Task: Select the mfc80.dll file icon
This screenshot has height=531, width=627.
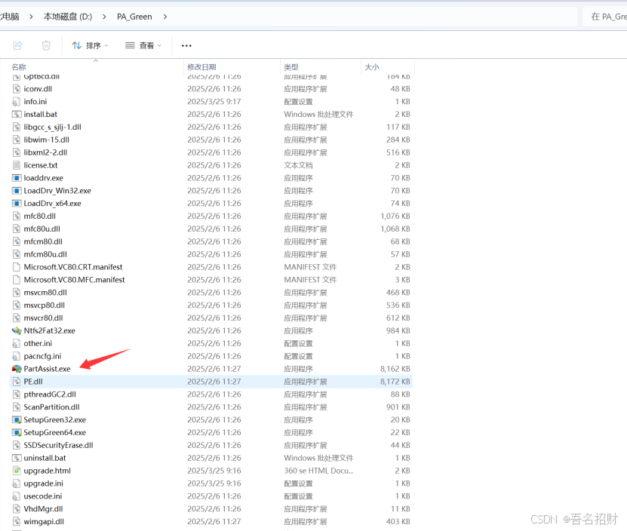Action: 17,216
